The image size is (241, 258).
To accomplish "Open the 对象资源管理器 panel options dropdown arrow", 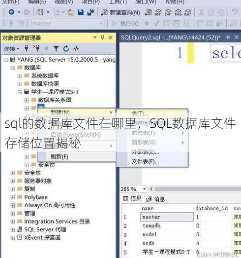I will 95,37.
